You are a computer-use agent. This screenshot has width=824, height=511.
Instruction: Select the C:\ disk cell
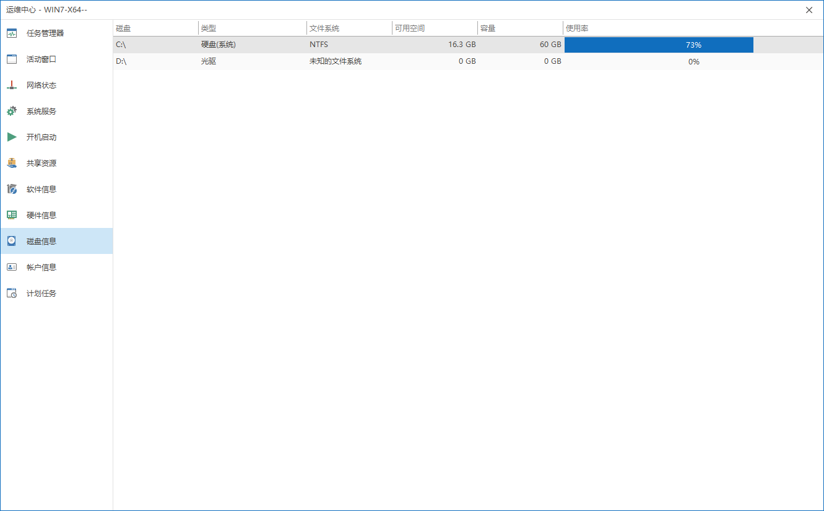point(156,45)
